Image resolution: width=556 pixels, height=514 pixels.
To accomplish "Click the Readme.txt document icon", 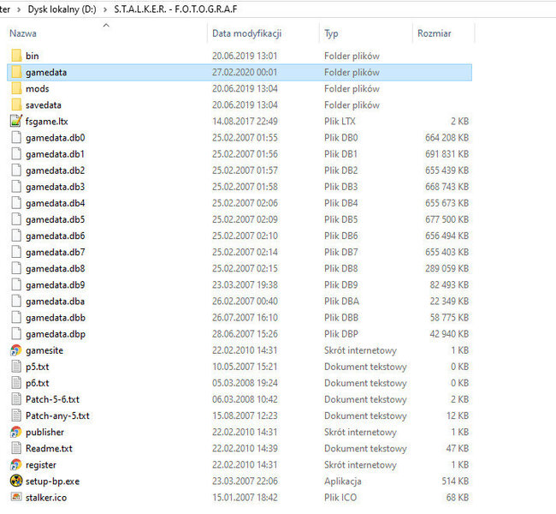I will [x=16, y=448].
